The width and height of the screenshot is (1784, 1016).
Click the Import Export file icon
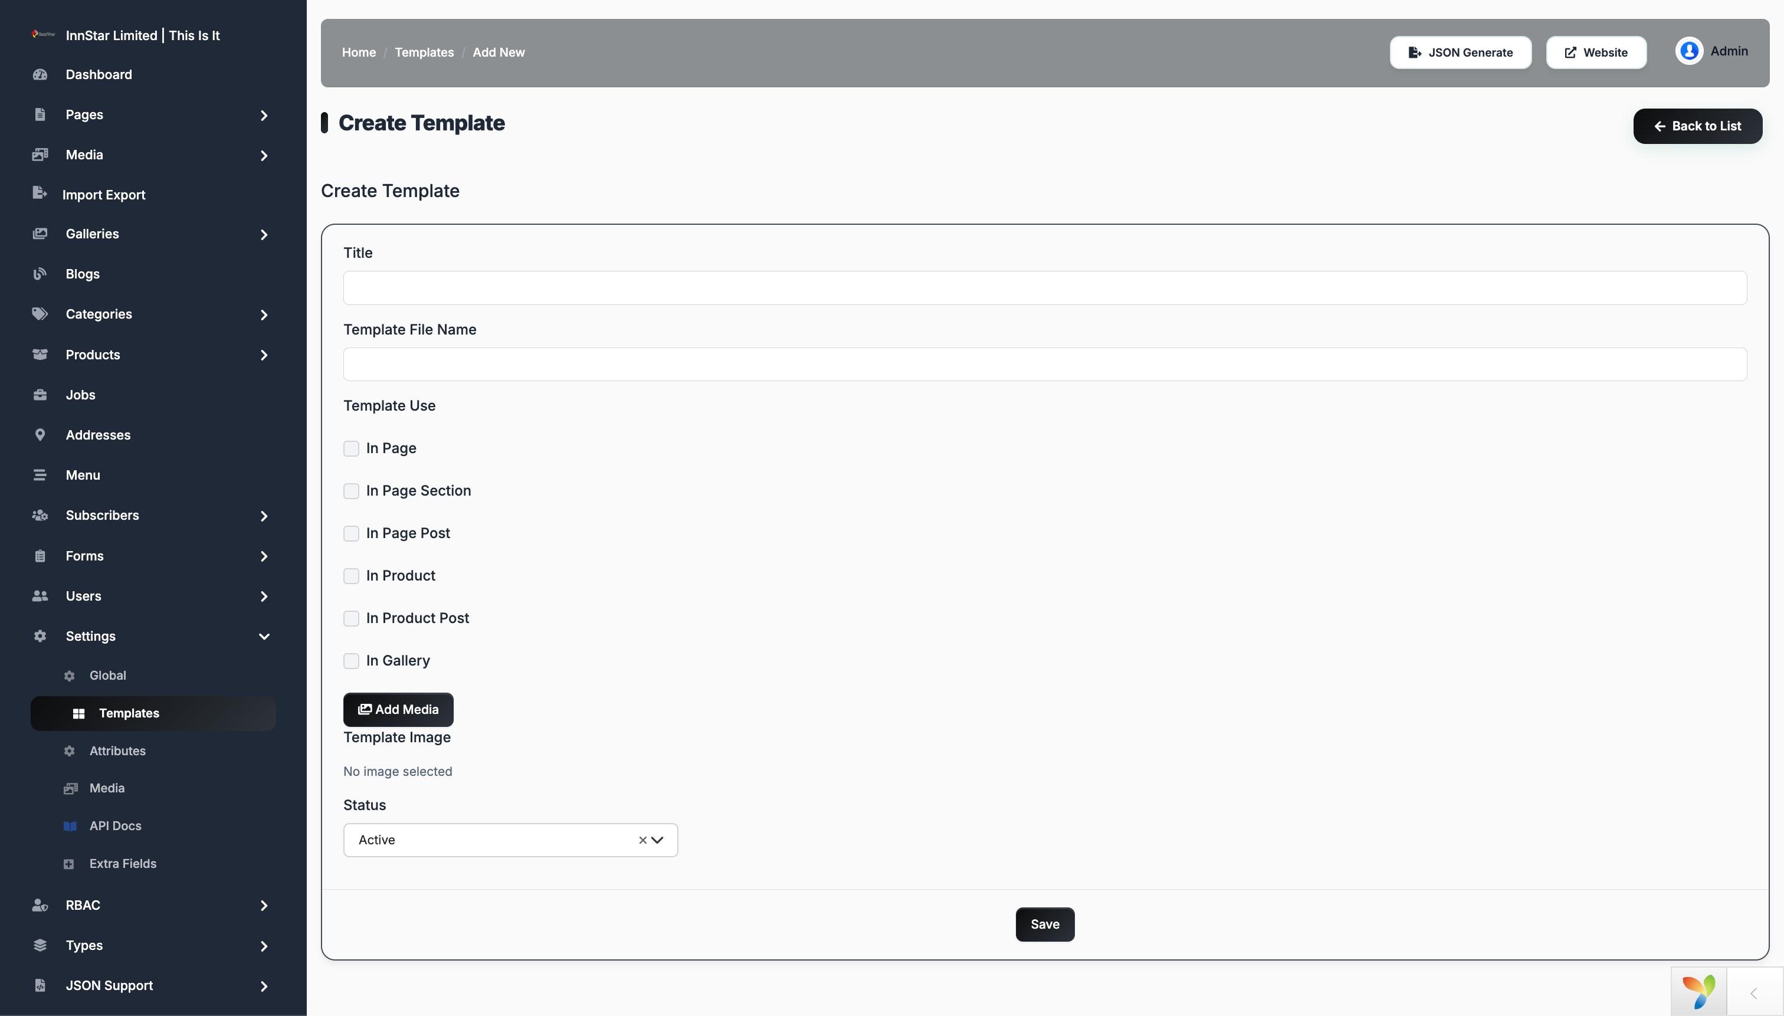[x=40, y=194]
